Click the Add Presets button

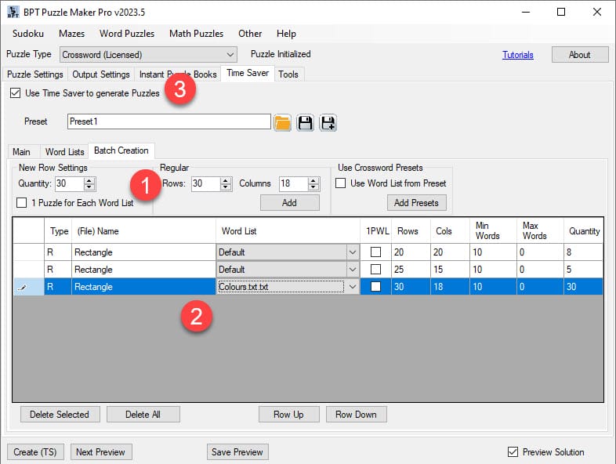coord(416,203)
